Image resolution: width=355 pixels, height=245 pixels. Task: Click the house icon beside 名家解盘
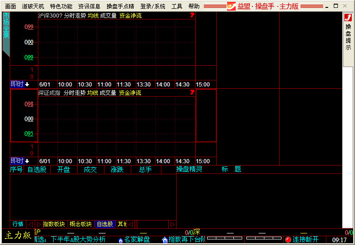pos(121,240)
